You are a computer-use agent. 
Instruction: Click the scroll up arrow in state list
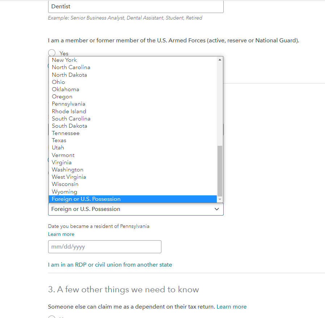tap(220, 60)
